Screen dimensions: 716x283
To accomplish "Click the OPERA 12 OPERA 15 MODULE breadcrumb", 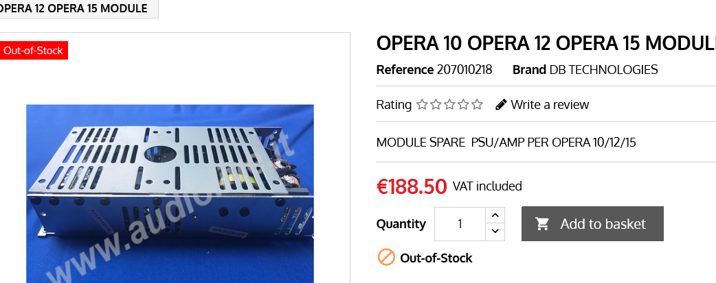I will point(74,9).
